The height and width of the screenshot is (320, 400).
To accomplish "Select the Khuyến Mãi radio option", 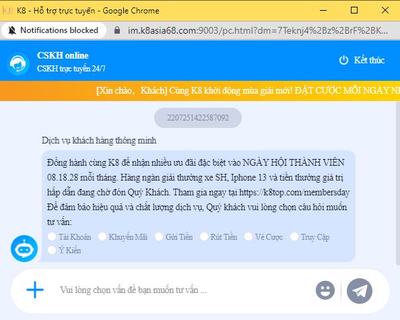I will click(102, 236).
